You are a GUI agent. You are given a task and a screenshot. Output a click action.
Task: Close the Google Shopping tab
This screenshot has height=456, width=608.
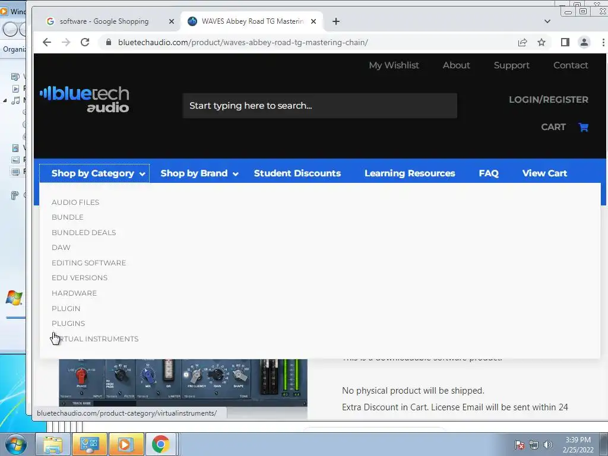coord(172,21)
